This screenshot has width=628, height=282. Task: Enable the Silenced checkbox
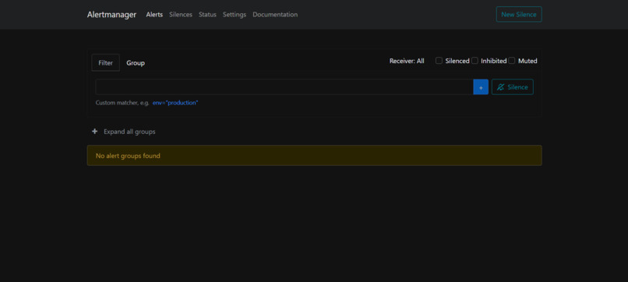[x=439, y=61]
